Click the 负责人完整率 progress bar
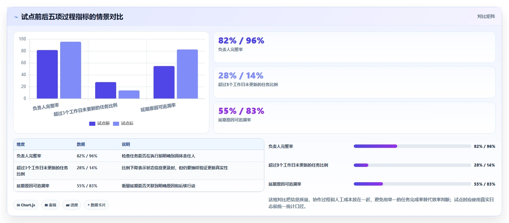The image size is (509, 223). coord(412,146)
